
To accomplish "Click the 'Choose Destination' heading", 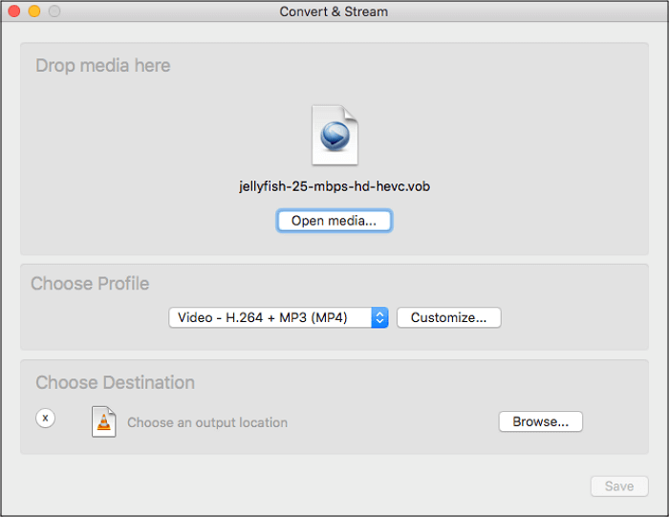I will 115,382.
